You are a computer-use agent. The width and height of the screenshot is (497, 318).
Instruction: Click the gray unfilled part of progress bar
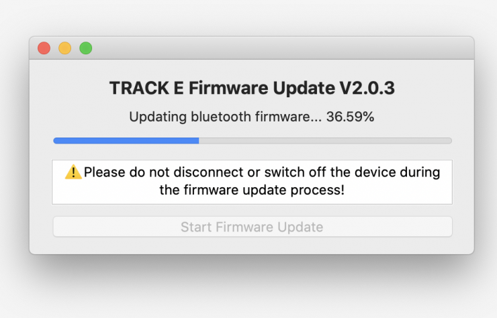pyautogui.click(x=324, y=141)
